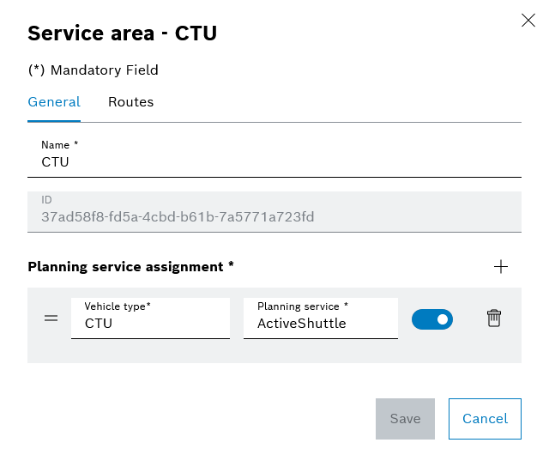The image size is (549, 467).
Task: Cancel editing the service area
Action: pyautogui.click(x=485, y=419)
